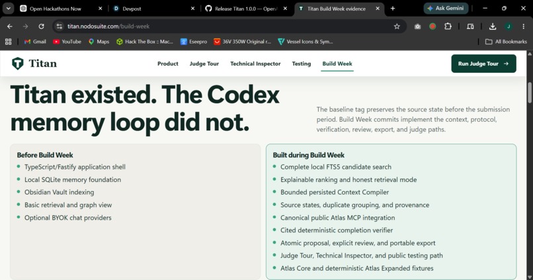This screenshot has width=533, height=280.
Task: Open a new browser tab
Action: tap(393, 9)
